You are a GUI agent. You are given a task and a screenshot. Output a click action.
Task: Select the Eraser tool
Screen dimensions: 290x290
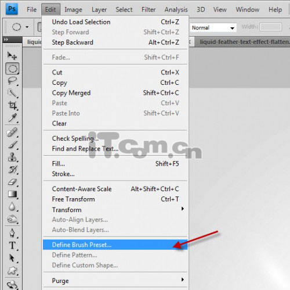12,182
